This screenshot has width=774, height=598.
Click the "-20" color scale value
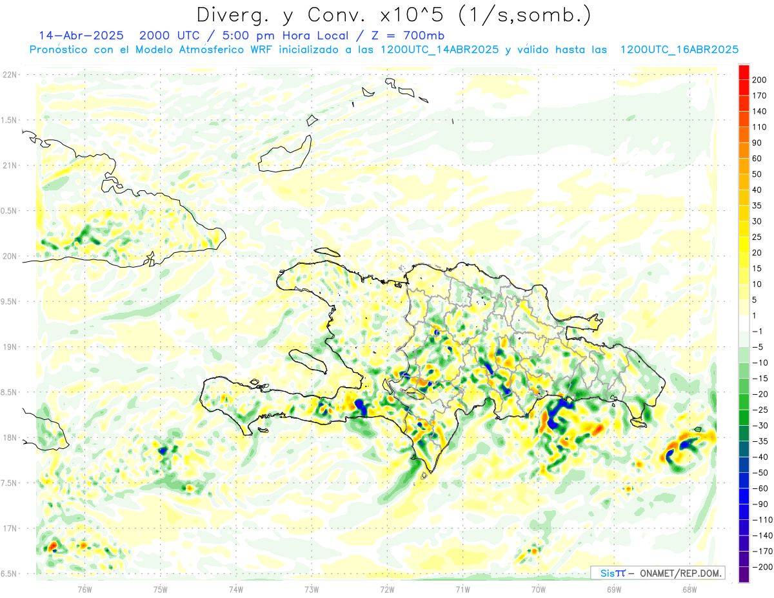click(759, 395)
